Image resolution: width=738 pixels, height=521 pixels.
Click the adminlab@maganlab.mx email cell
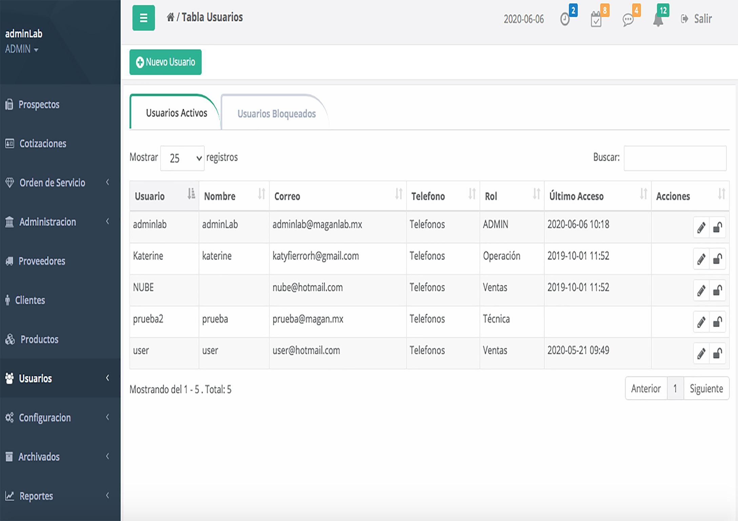coord(338,227)
